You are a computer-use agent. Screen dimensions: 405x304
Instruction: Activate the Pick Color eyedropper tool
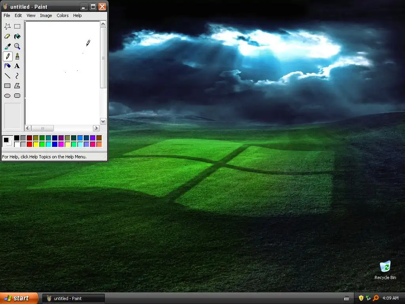click(8, 46)
